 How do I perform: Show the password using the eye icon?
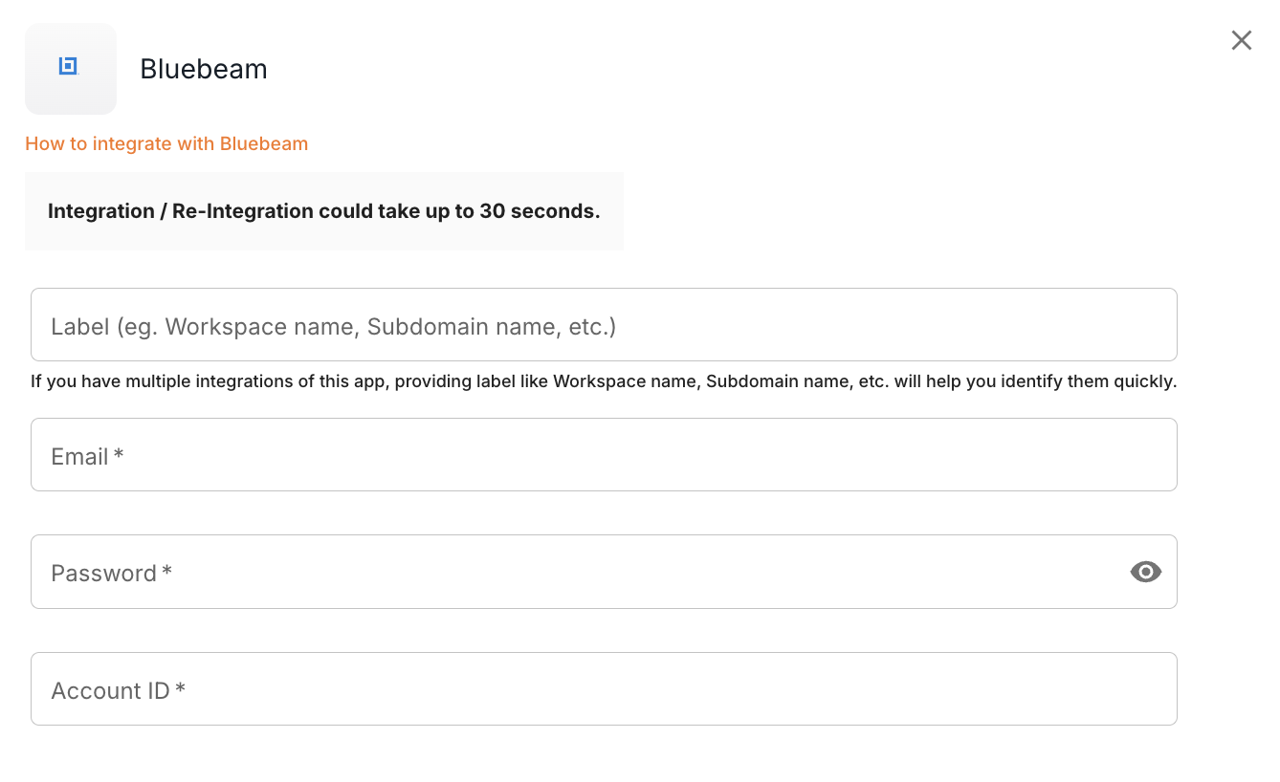1145,572
